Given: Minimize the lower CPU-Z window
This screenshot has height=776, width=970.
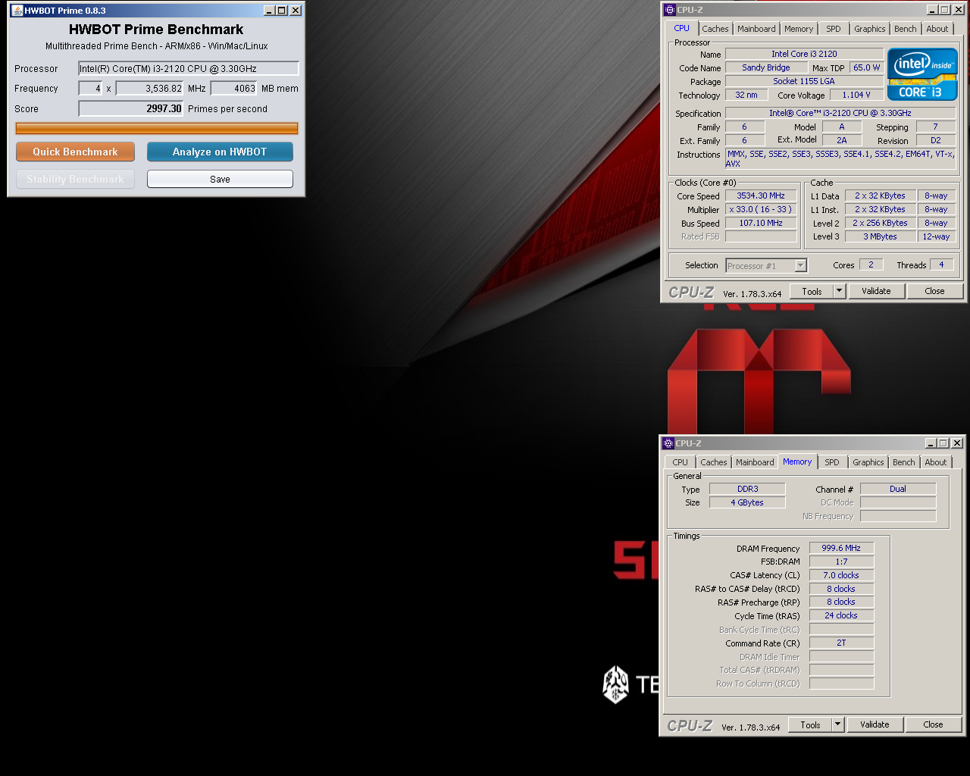Looking at the screenshot, I should [x=931, y=443].
